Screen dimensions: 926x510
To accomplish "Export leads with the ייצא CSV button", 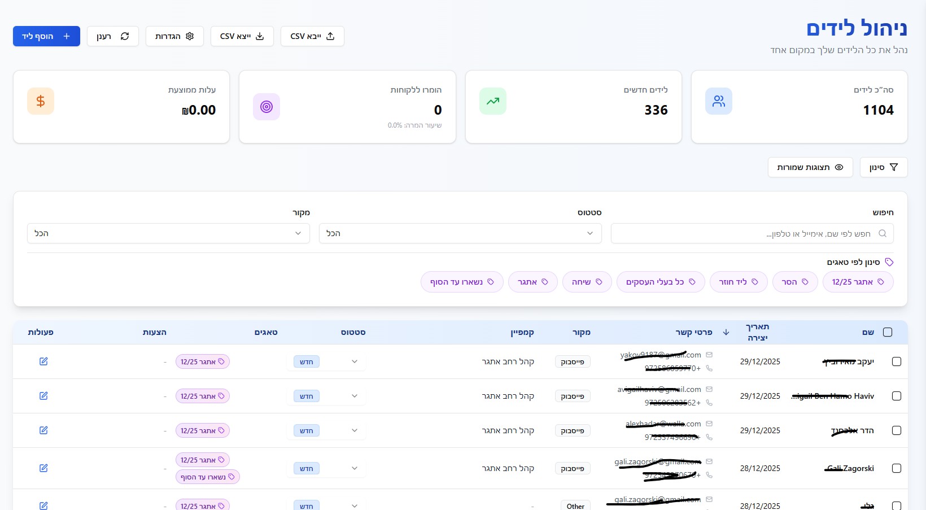I will coord(242,36).
